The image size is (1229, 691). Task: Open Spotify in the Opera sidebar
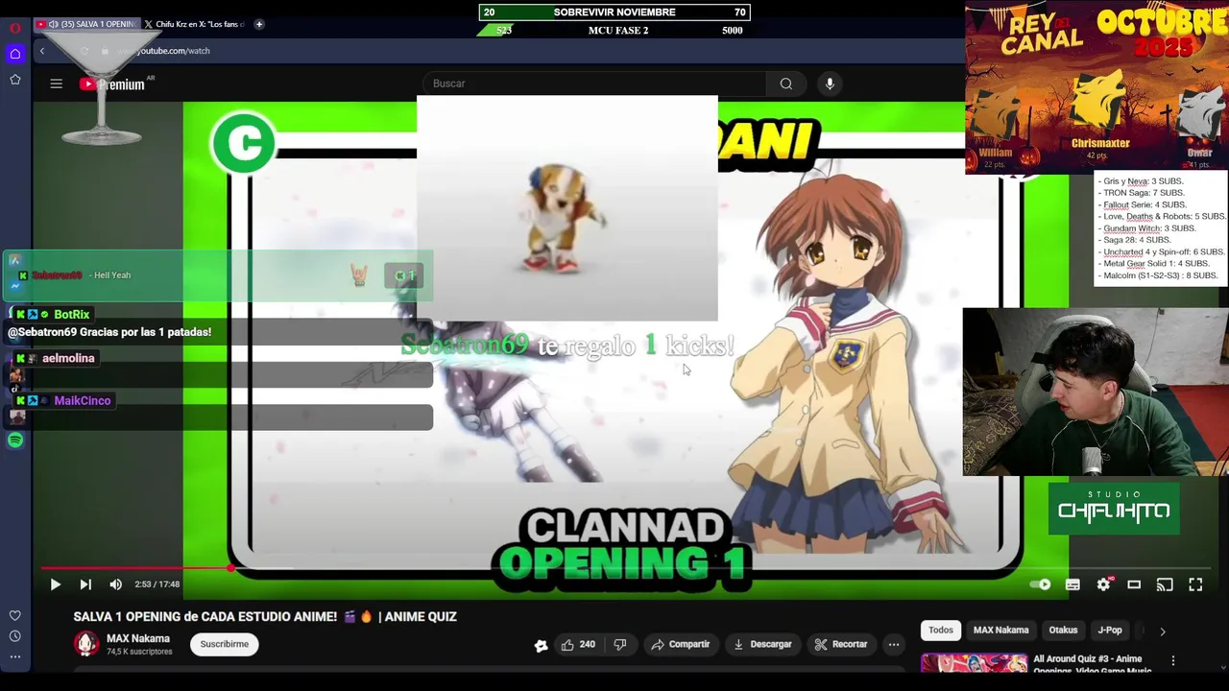(15, 441)
